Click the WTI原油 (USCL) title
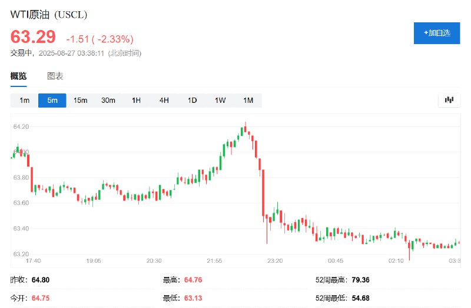Image resolution: width=471 pixels, height=308 pixels. [49, 14]
